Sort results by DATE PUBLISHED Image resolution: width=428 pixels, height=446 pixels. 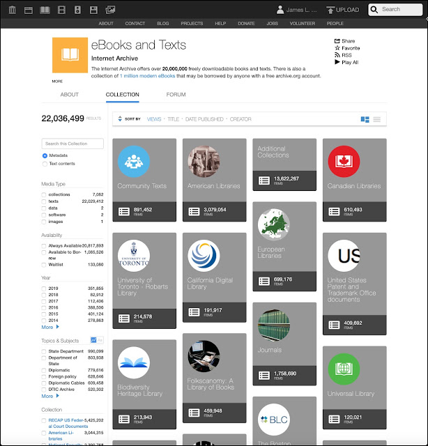pyautogui.click(x=204, y=119)
